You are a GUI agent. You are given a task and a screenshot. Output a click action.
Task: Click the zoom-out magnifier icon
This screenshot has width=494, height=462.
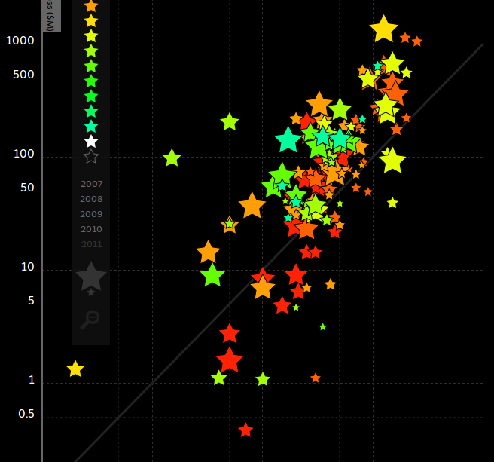pyautogui.click(x=90, y=319)
